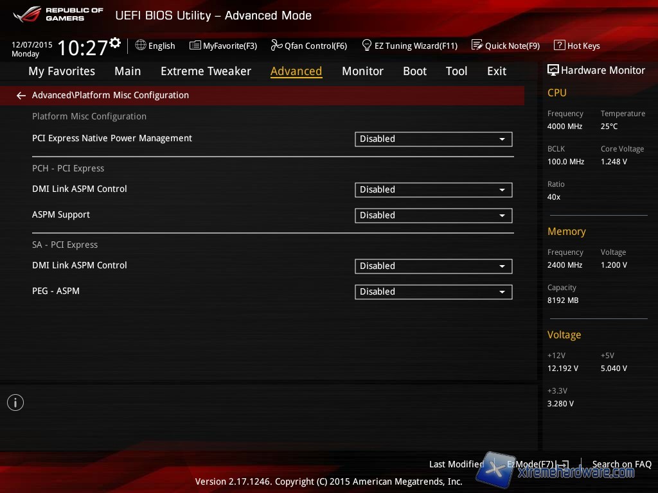Viewport: 658px width, 493px height.
Task: Go to the Monitor tab
Action: pyautogui.click(x=362, y=71)
